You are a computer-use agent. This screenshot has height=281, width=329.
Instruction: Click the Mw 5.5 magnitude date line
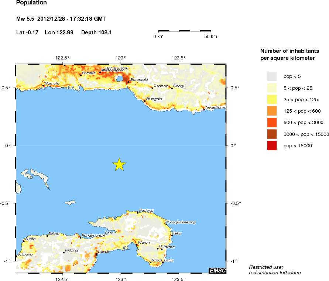pos(61,19)
